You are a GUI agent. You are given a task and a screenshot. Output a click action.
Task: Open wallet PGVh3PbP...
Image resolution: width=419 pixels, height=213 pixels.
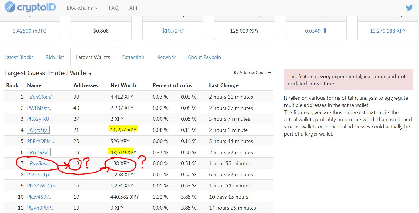click(41, 208)
